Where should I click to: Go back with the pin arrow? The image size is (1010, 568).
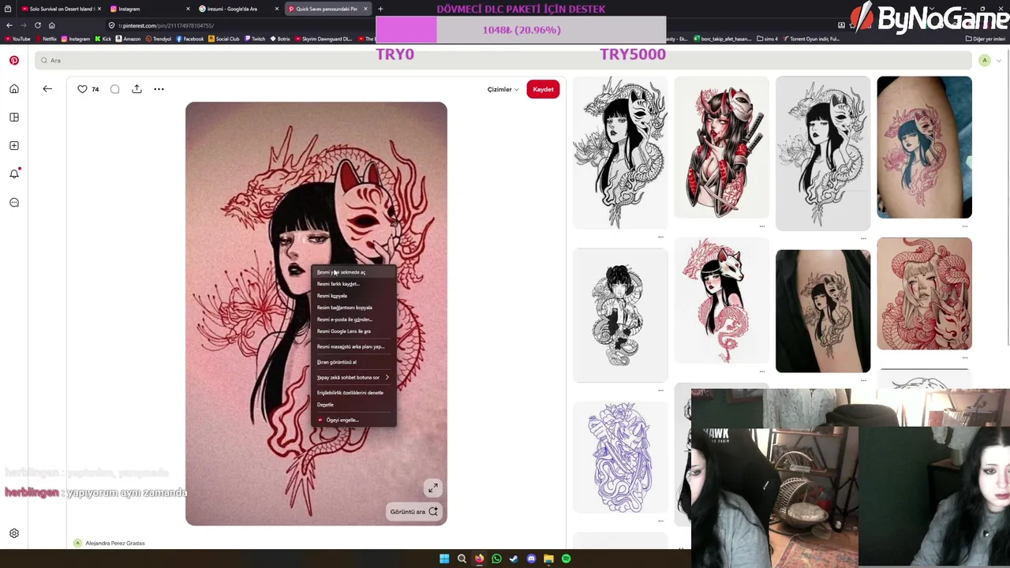click(x=47, y=89)
